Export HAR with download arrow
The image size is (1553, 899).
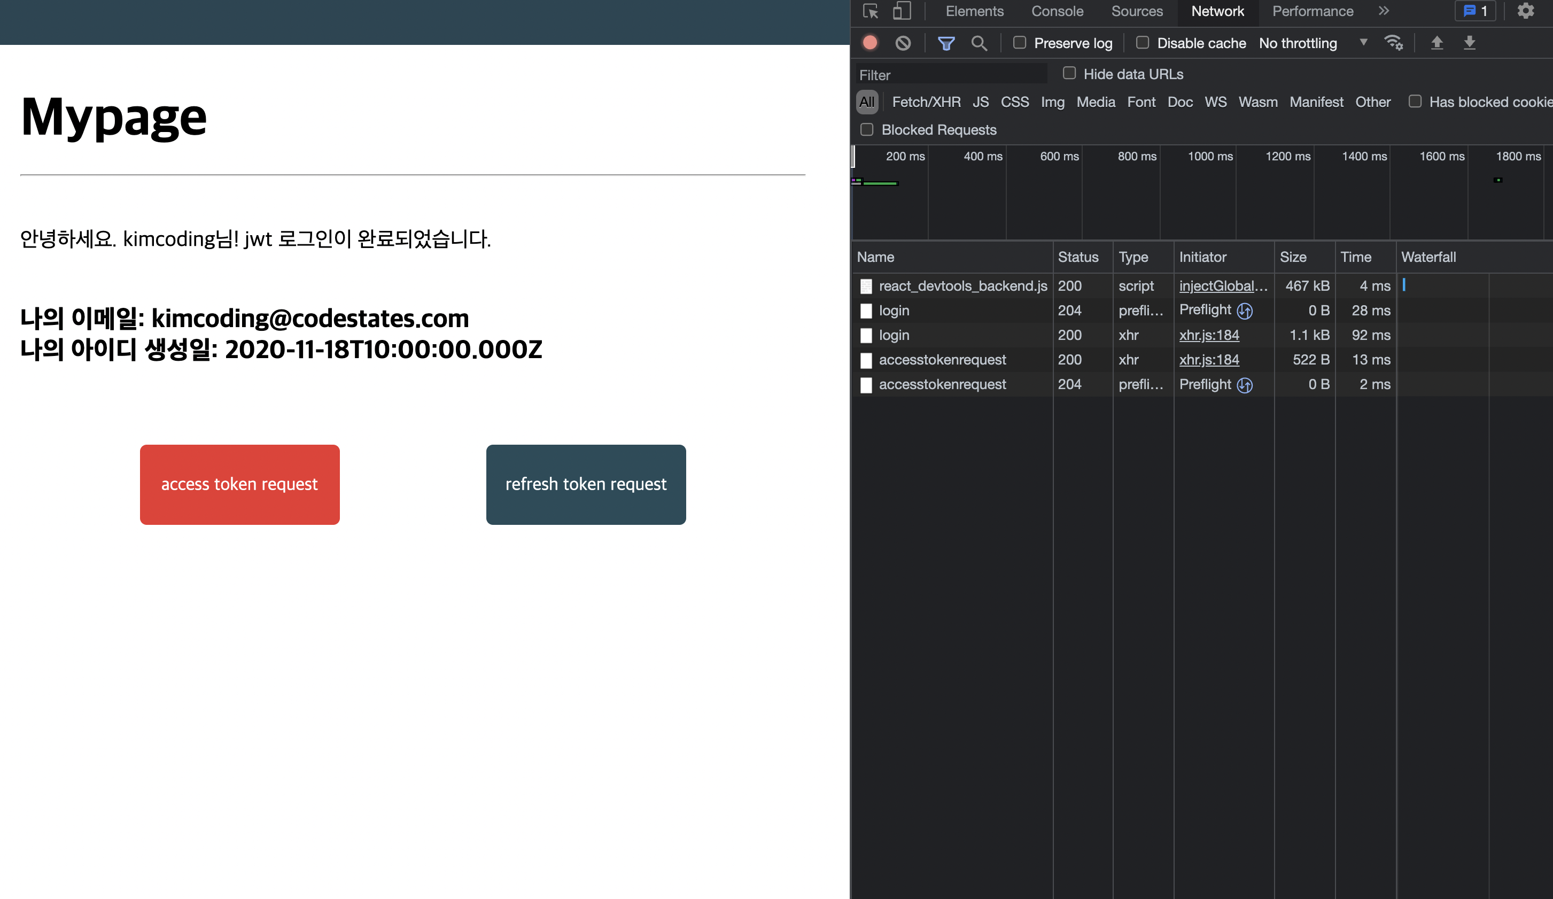[x=1469, y=43]
